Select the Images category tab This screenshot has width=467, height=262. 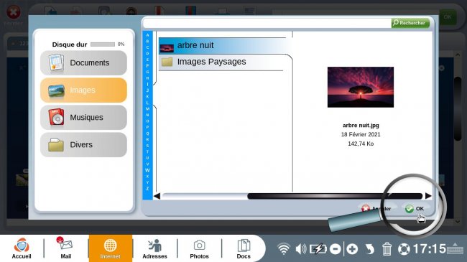click(x=83, y=90)
